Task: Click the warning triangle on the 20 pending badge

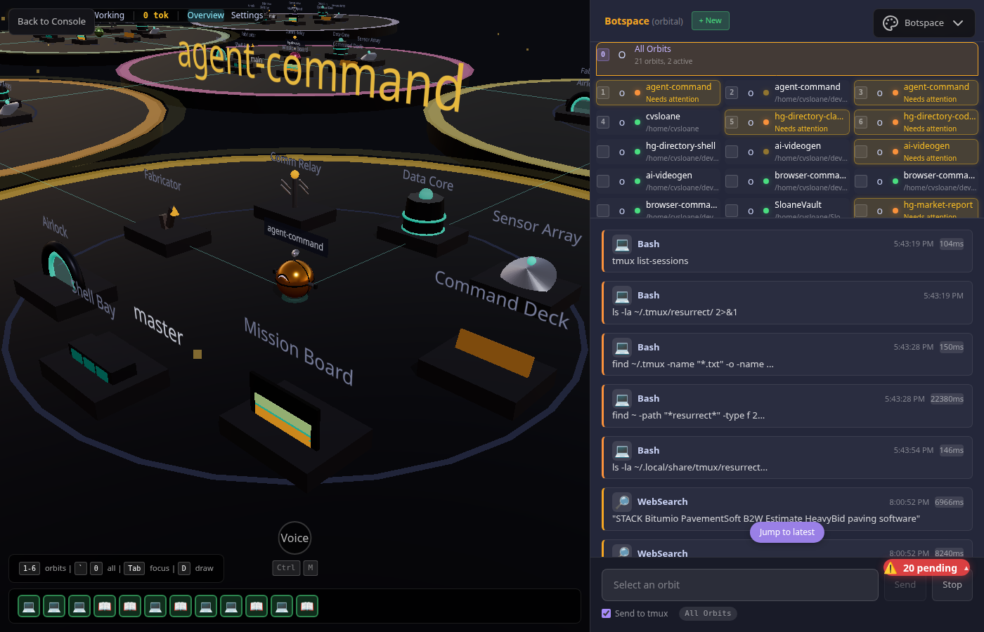Action: (x=891, y=567)
